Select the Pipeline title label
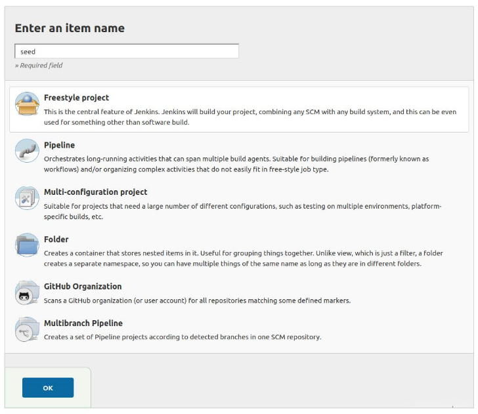 click(59, 145)
